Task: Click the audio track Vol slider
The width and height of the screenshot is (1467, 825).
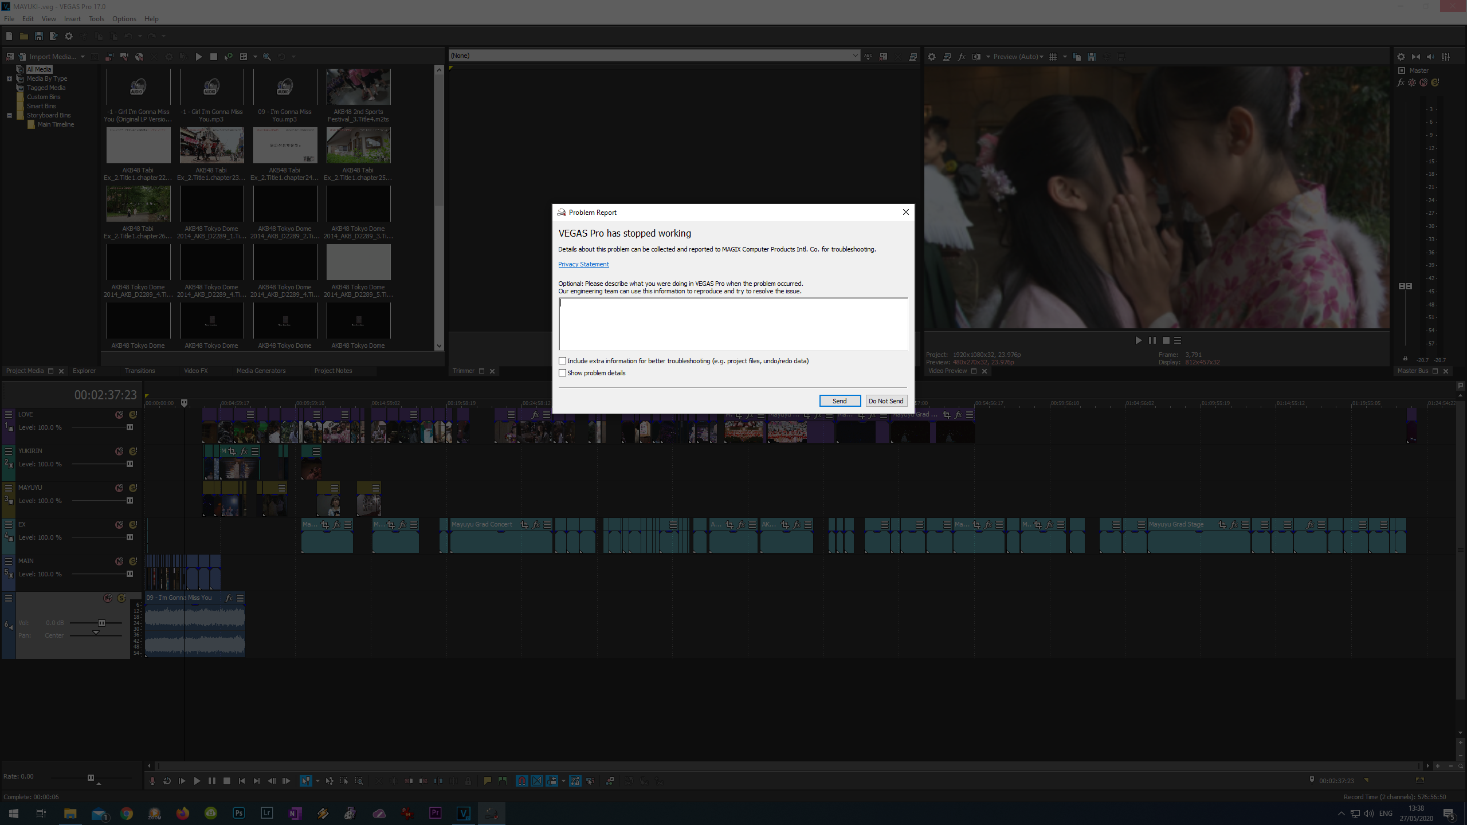Action: 101,623
